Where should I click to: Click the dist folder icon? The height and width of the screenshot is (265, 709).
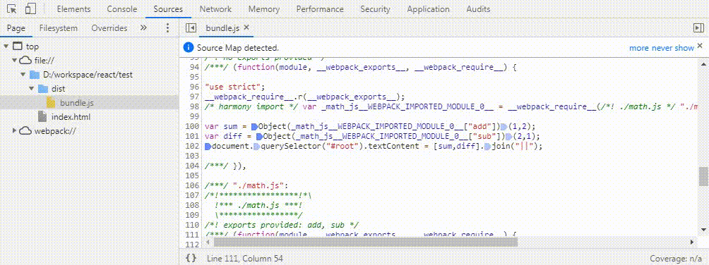(x=43, y=89)
